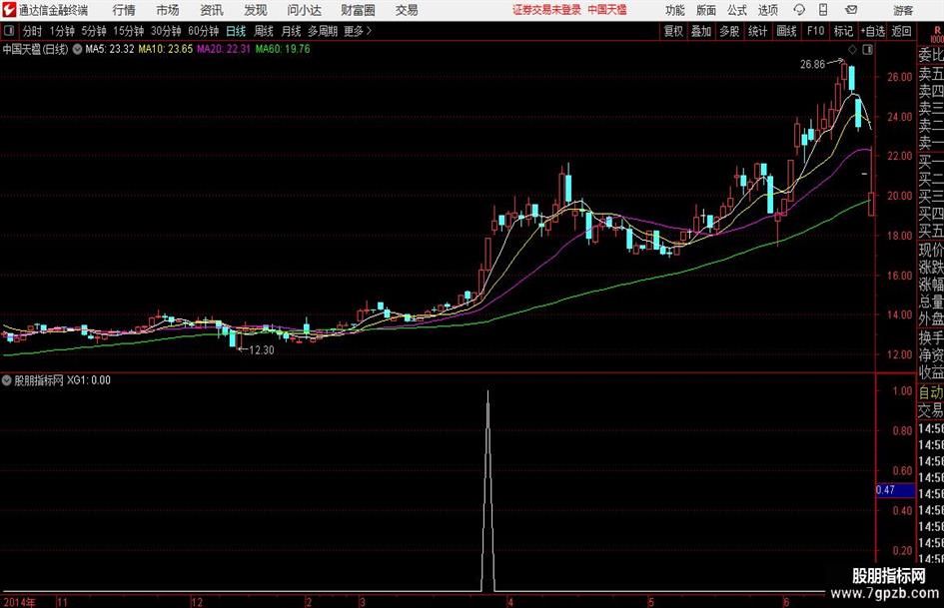Screen dimensions: 944x608
Task: Click the 2014年 date label on timeline
Action: click(19, 602)
